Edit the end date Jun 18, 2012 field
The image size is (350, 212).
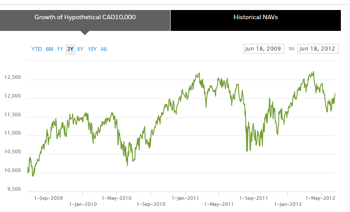point(318,48)
